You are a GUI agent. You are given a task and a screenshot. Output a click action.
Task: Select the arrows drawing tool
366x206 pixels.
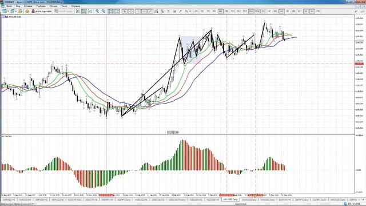coord(186,11)
